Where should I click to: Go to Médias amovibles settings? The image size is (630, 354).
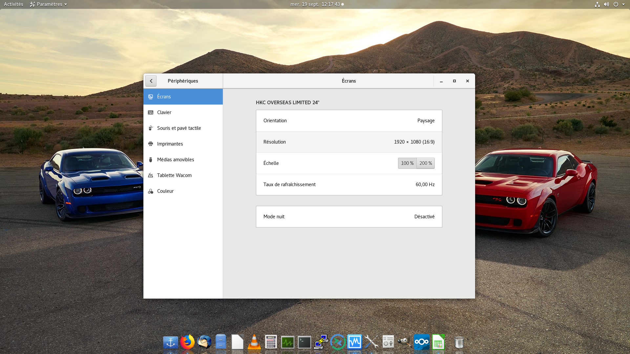coord(175,160)
